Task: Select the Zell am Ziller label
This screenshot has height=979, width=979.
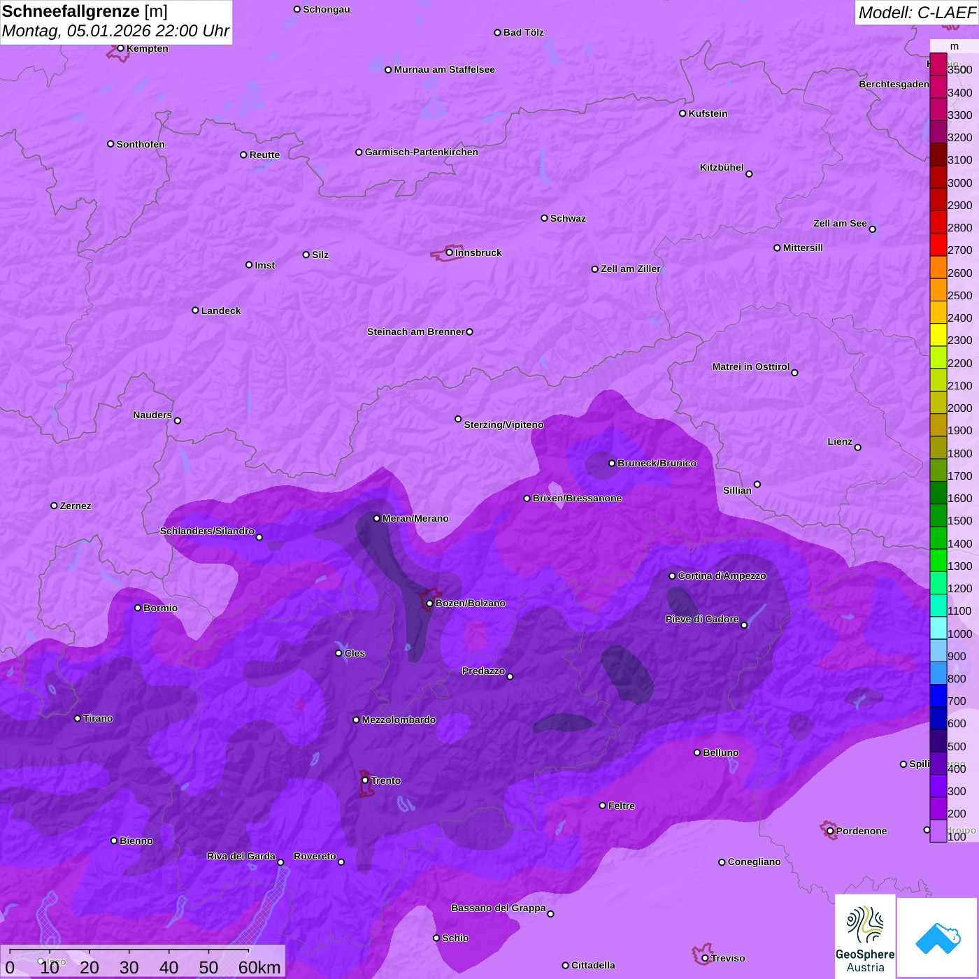Action: pyautogui.click(x=630, y=269)
